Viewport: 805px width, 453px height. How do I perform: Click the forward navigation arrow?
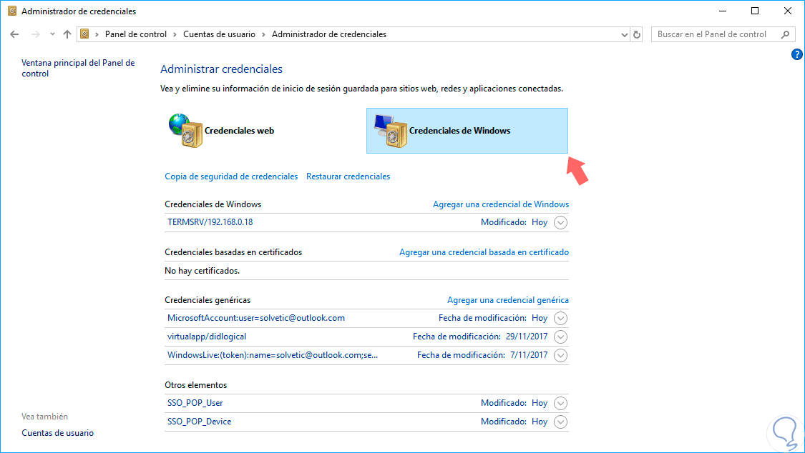(36, 34)
